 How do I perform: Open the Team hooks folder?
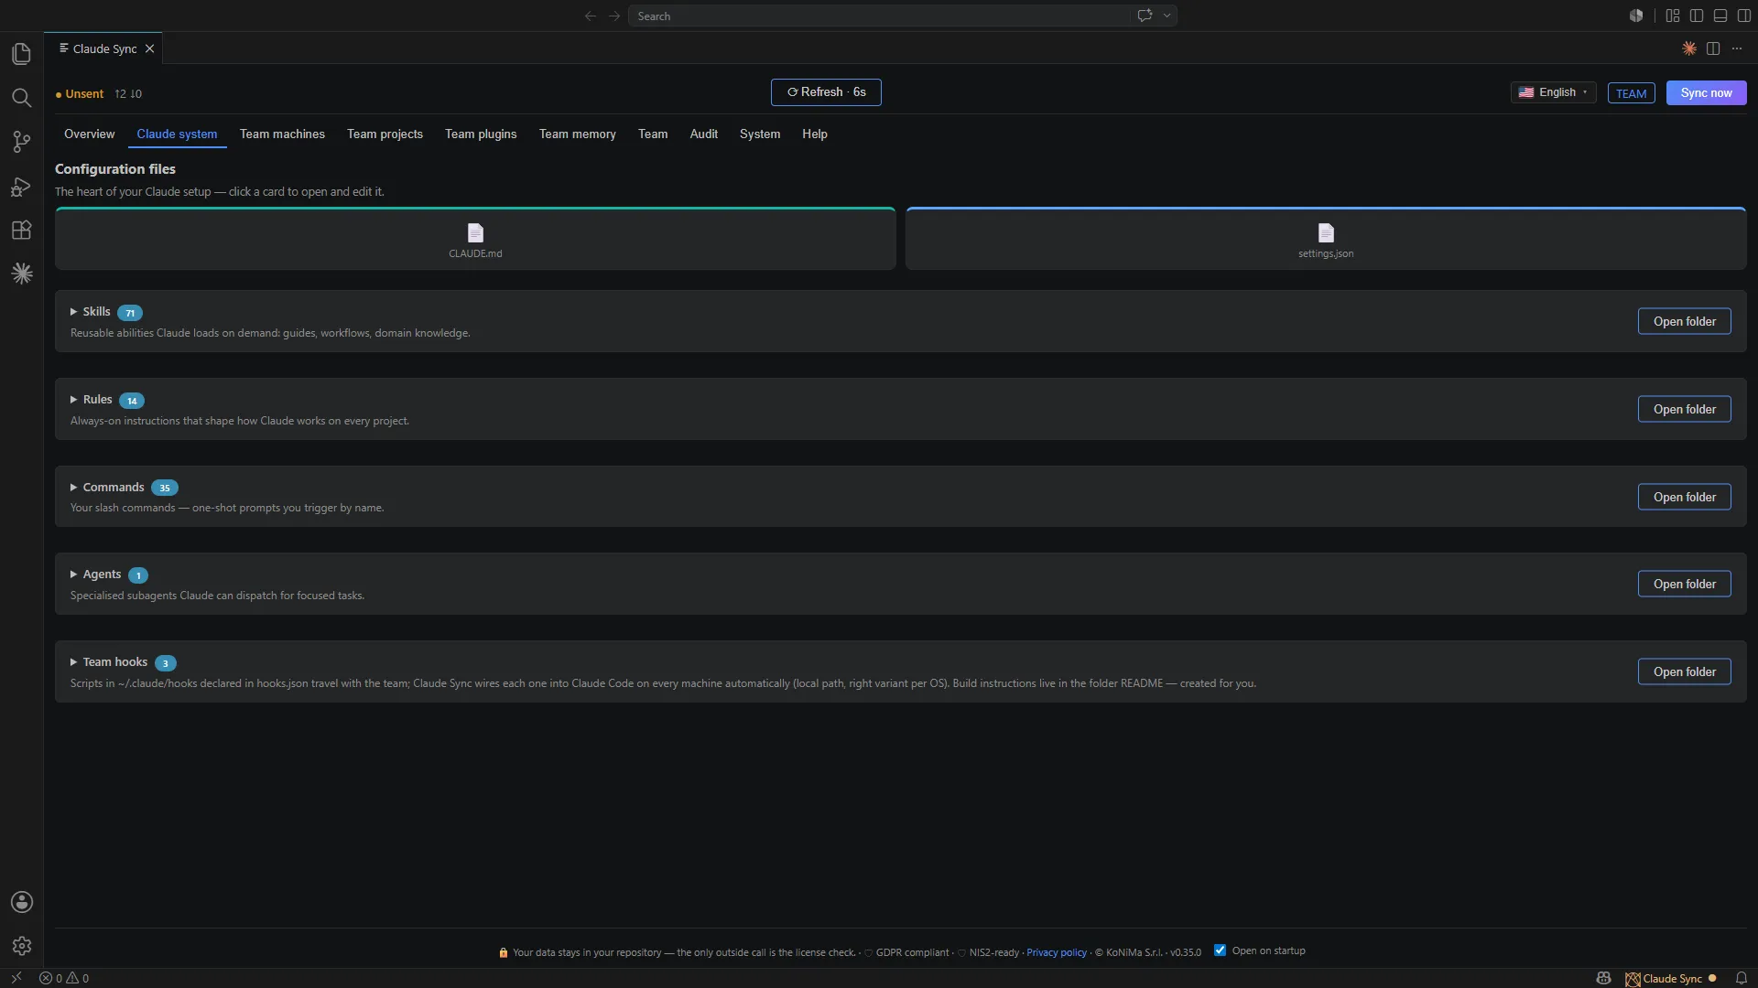(x=1684, y=671)
